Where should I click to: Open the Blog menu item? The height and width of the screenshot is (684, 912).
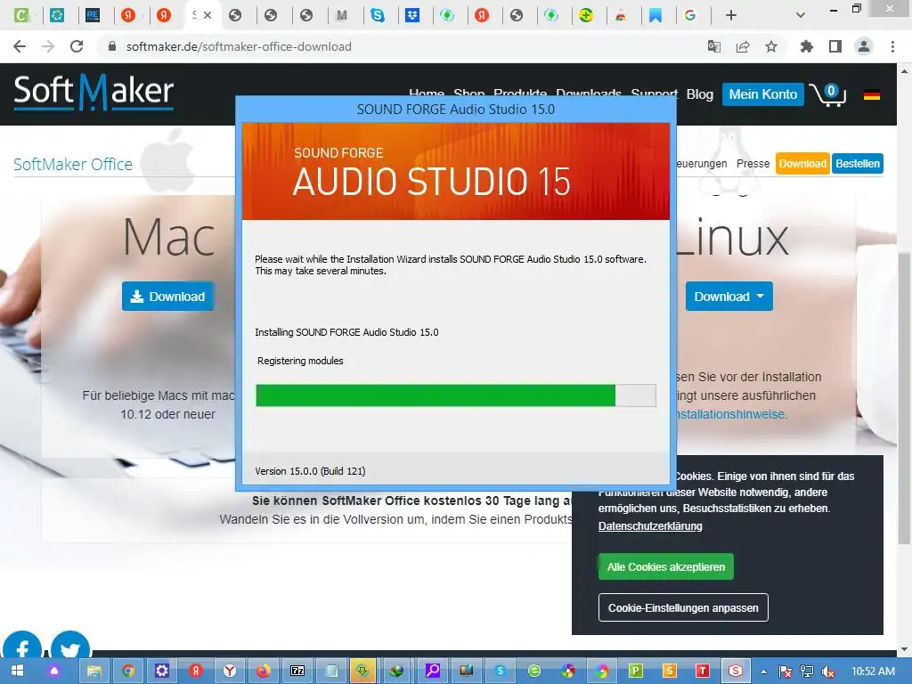pyautogui.click(x=700, y=94)
